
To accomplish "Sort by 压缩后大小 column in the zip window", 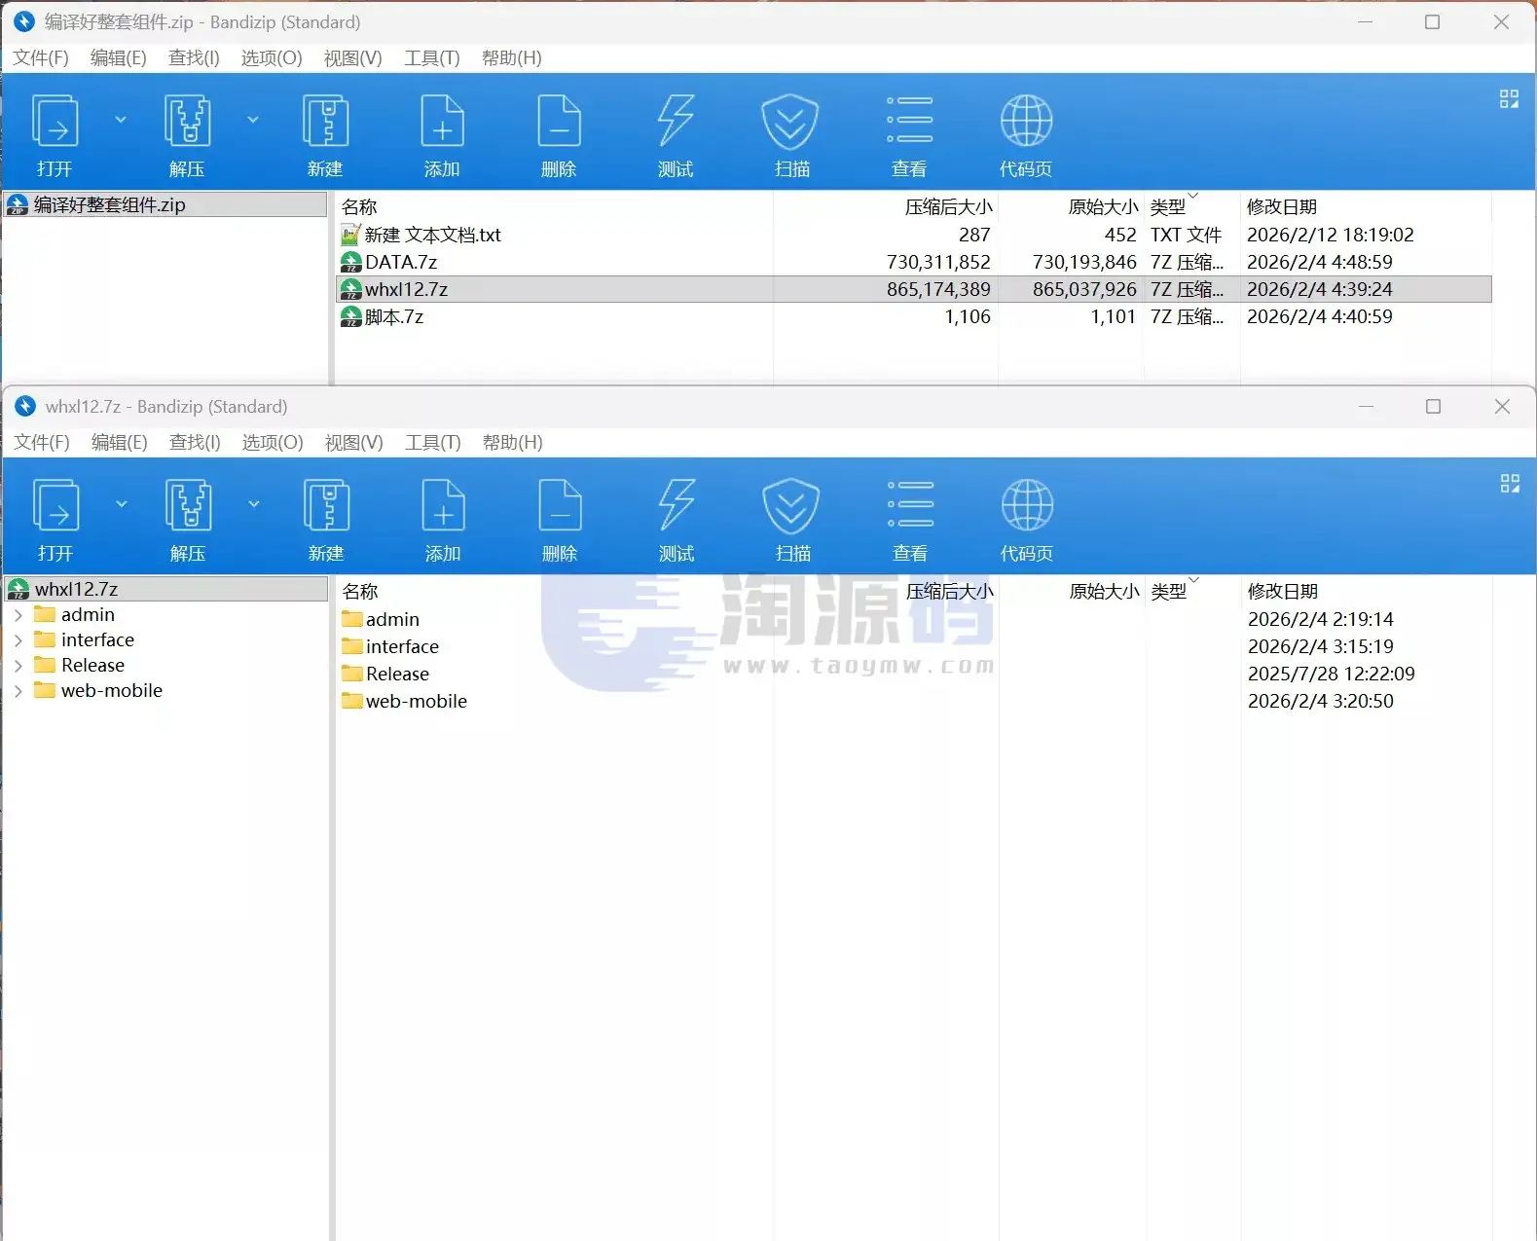I will tap(949, 206).
